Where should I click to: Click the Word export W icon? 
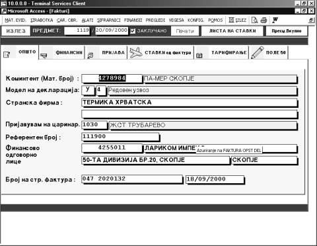[x=275, y=20]
